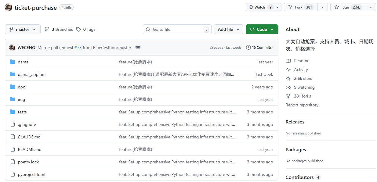Click the eye icon on Watch button
Screen dimensions: 377x182
pos(251,7)
